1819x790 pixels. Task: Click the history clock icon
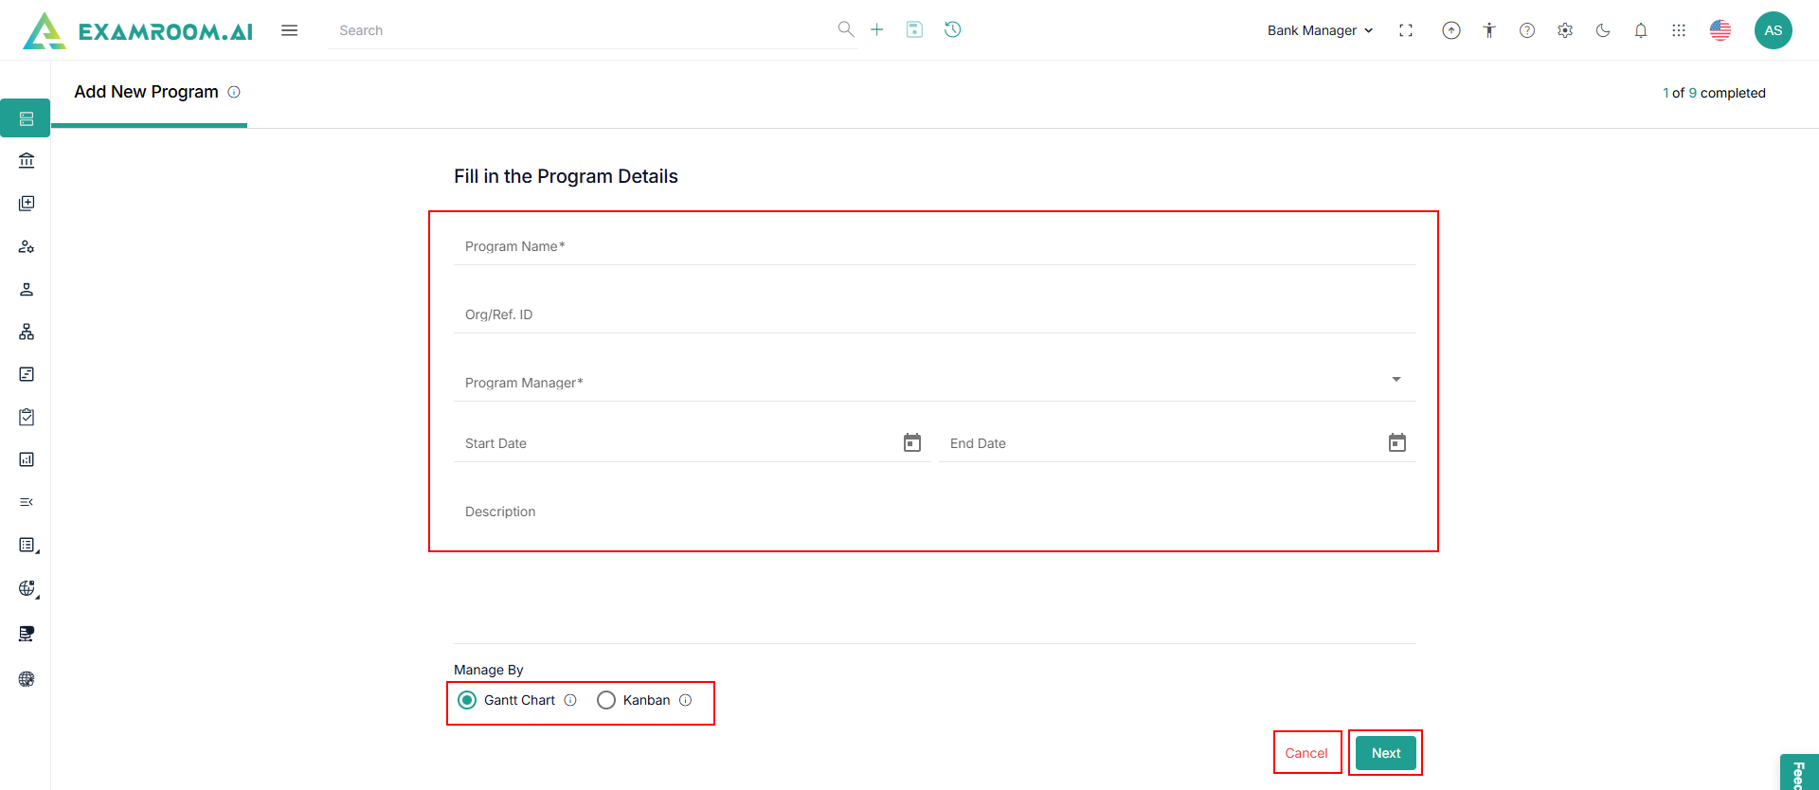[953, 29]
